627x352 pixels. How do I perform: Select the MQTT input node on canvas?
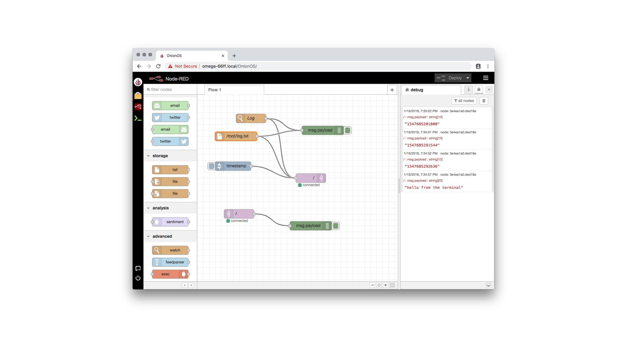(239, 214)
